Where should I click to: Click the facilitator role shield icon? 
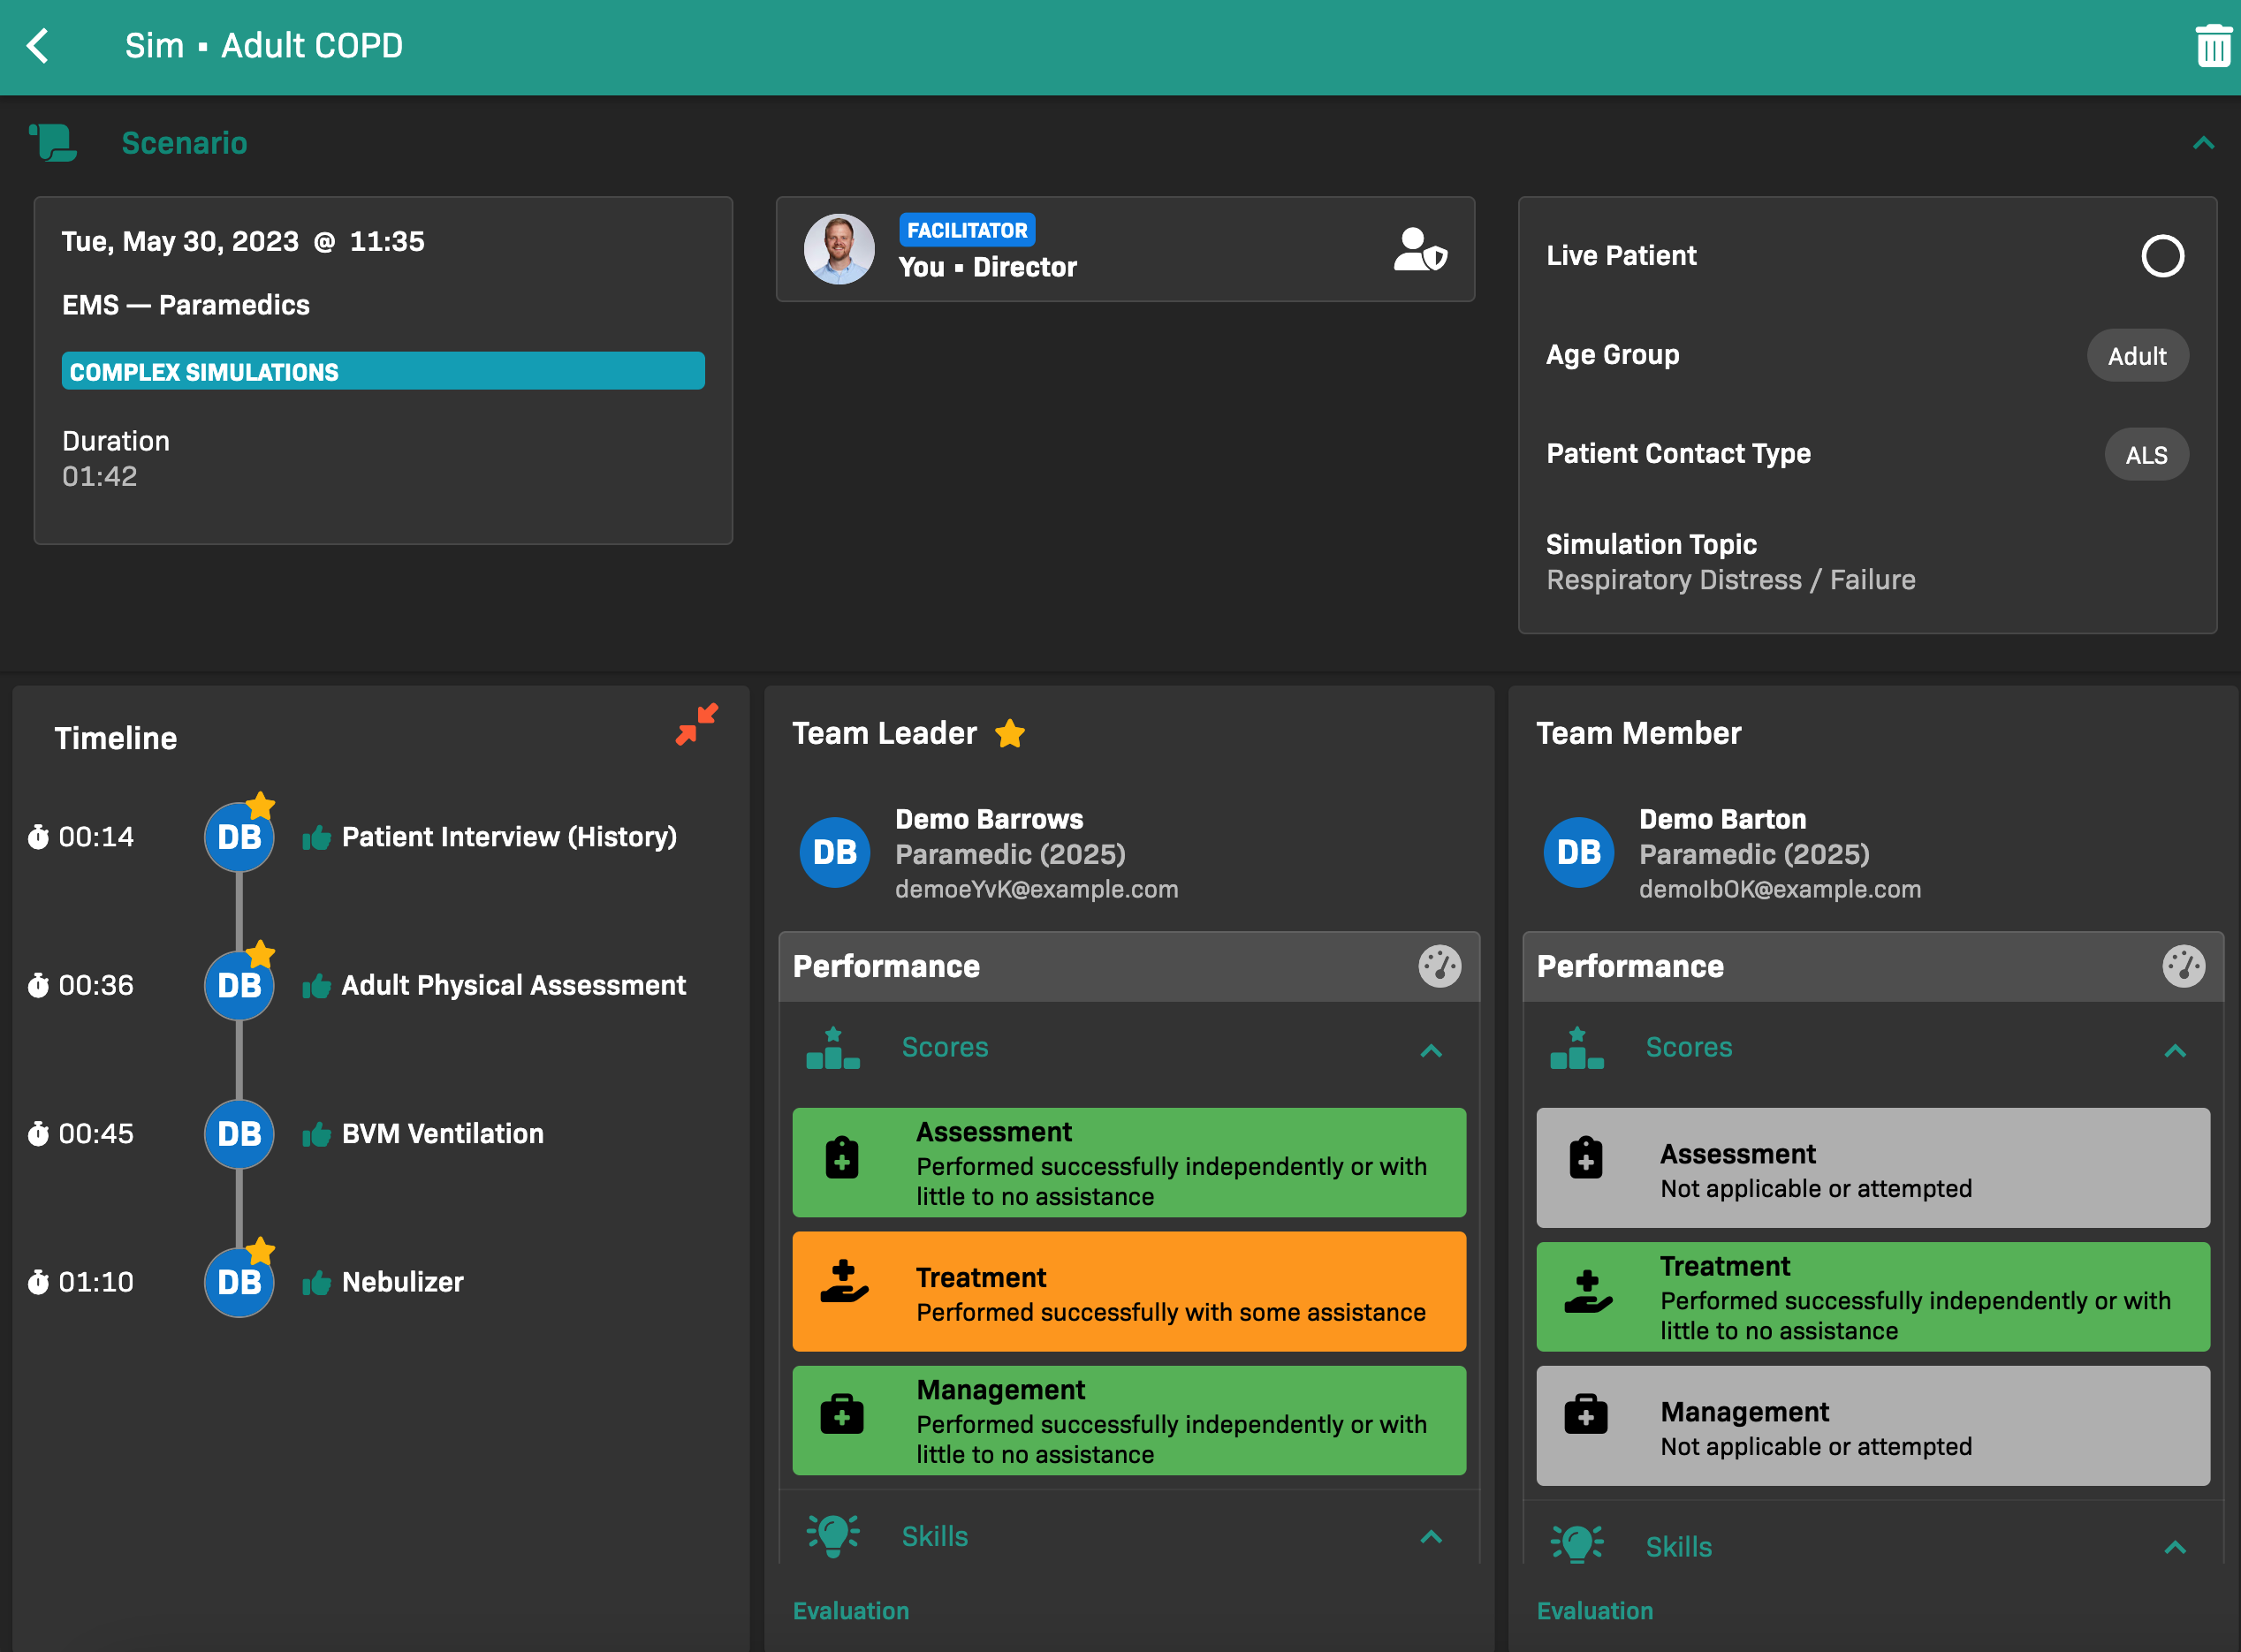point(1419,250)
